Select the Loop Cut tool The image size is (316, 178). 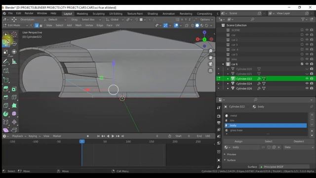[14, 97]
